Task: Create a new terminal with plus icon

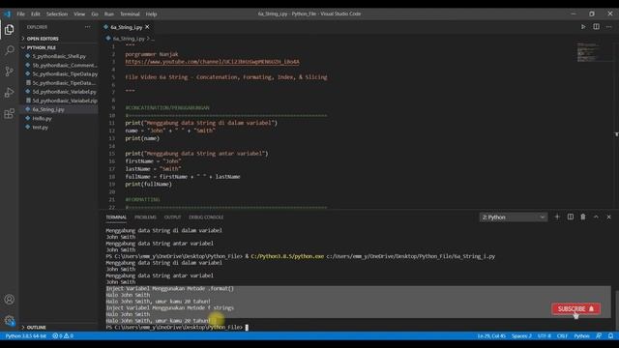Action: 557,217
